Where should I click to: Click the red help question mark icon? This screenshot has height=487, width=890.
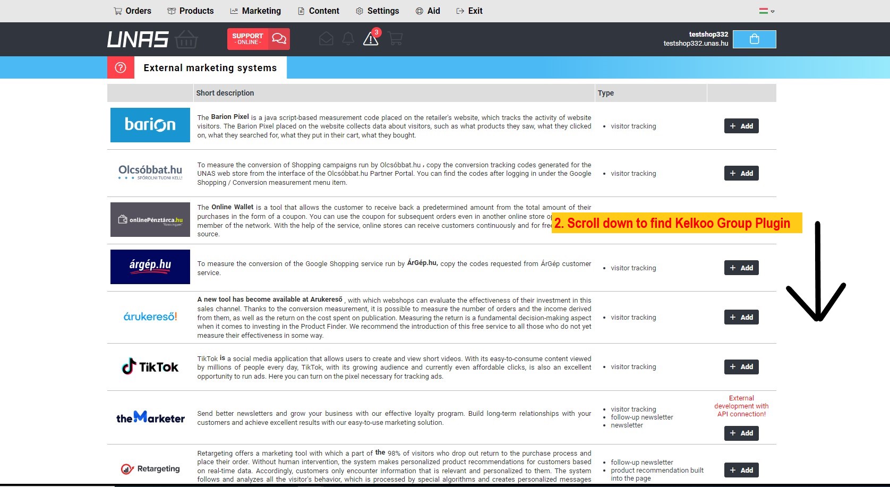click(x=121, y=67)
